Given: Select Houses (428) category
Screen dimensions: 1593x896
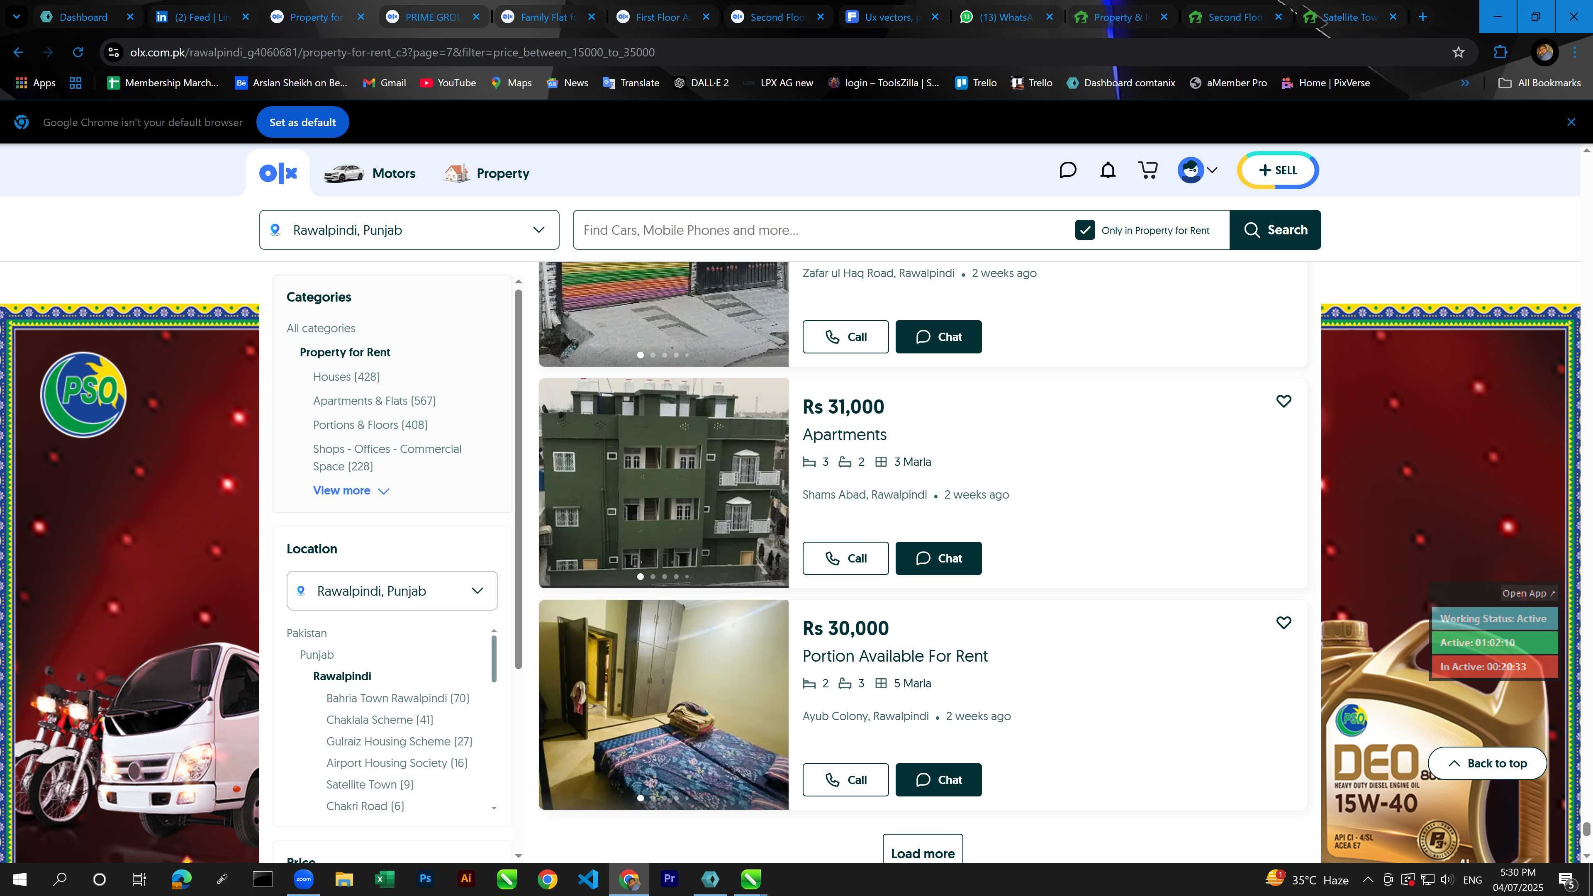Looking at the screenshot, I should point(346,377).
